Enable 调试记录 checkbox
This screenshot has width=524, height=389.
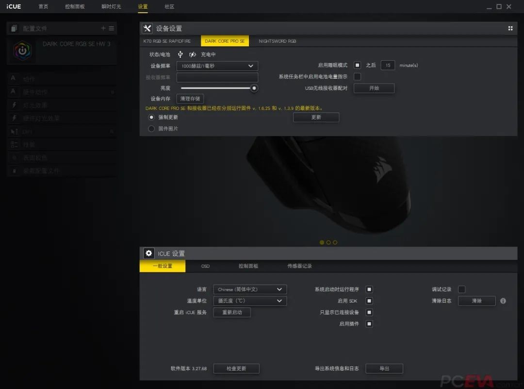(461, 289)
